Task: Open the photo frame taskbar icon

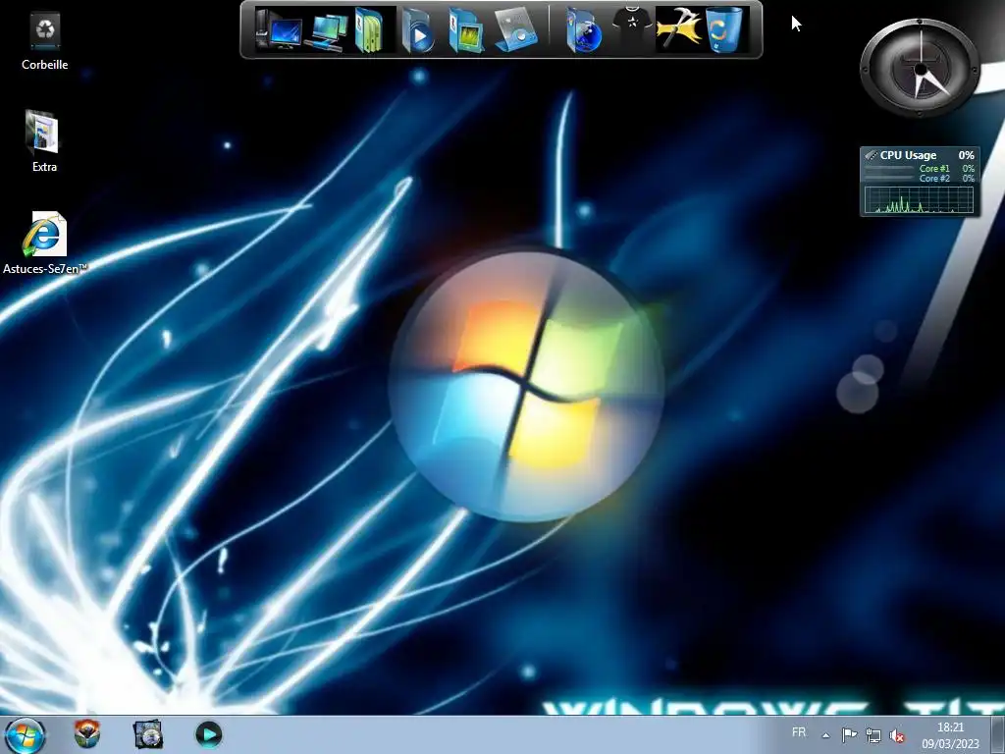Action: coord(147,734)
